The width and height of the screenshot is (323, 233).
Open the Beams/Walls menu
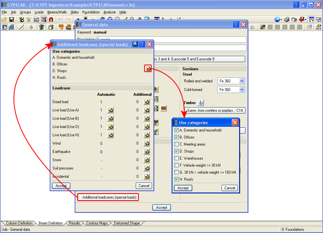pos(57,12)
